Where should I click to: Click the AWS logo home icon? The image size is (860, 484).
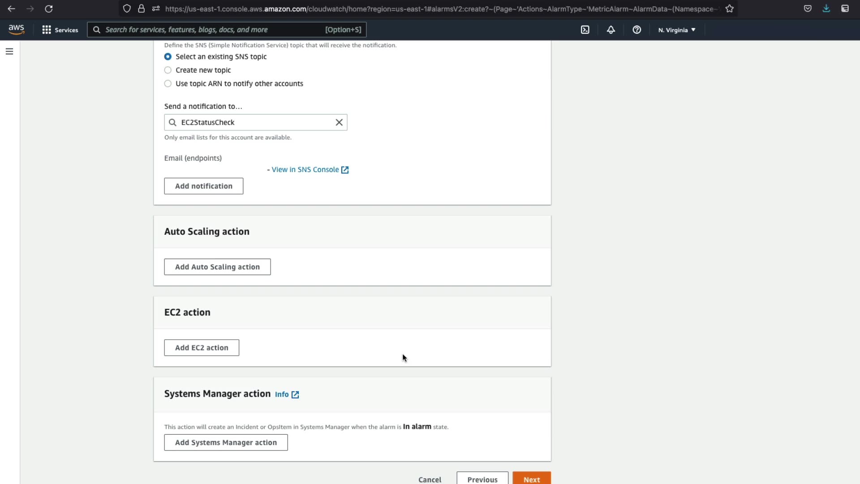click(17, 30)
